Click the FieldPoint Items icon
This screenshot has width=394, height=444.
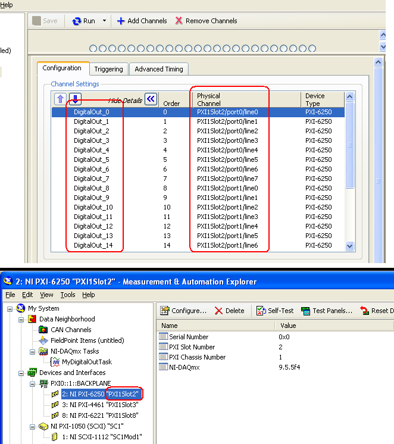tap(43, 340)
